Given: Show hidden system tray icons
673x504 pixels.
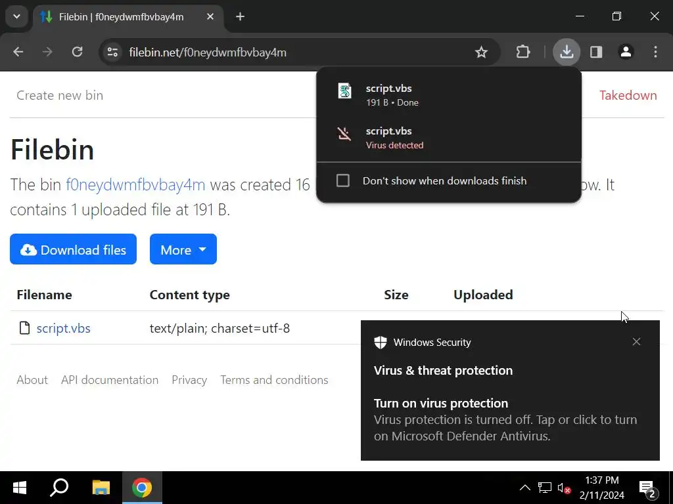Looking at the screenshot, I should [x=525, y=488].
